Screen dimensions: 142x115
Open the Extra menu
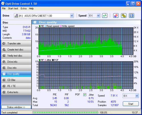(x=24, y=8)
